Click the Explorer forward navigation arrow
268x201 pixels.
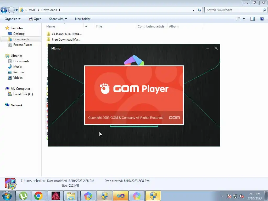(11, 10)
